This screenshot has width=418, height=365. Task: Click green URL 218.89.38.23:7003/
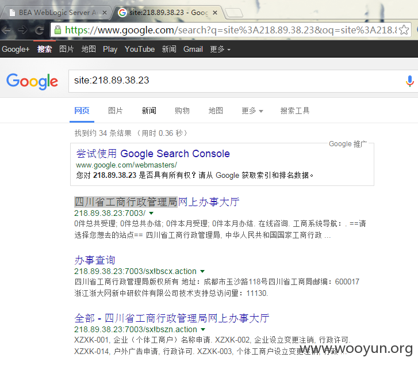[110, 213]
